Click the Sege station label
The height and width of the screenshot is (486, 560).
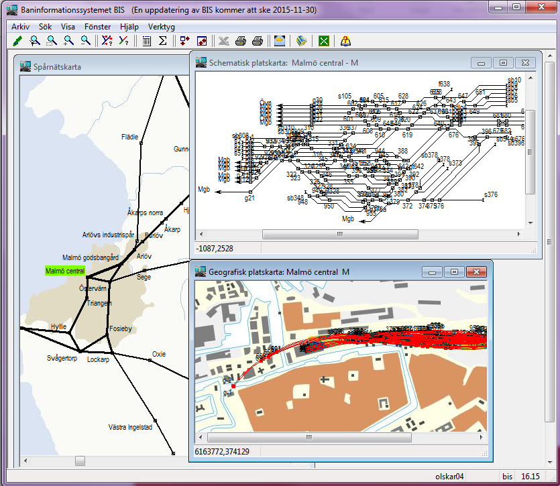point(144,277)
